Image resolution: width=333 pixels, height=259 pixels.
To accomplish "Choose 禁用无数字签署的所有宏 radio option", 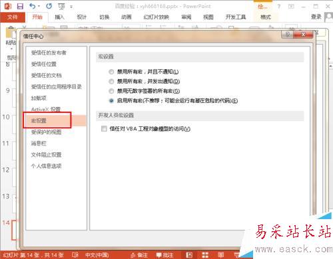I will [x=111, y=91].
